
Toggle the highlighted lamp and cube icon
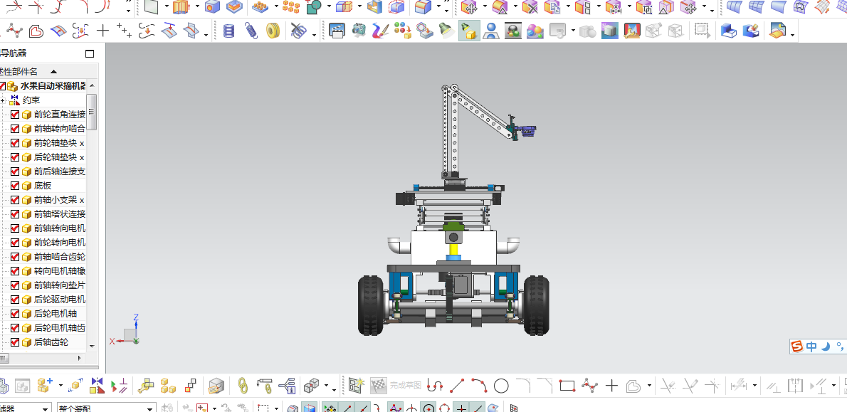click(x=470, y=30)
